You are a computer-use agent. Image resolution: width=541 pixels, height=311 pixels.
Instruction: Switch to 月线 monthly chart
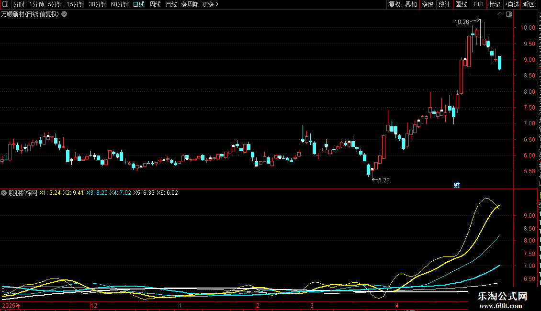[171, 4]
